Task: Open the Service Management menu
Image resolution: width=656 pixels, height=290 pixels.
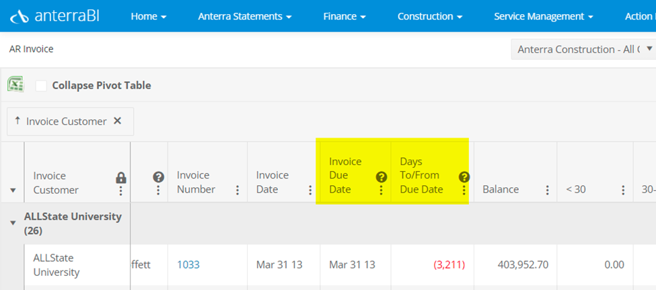Action: (544, 17)
